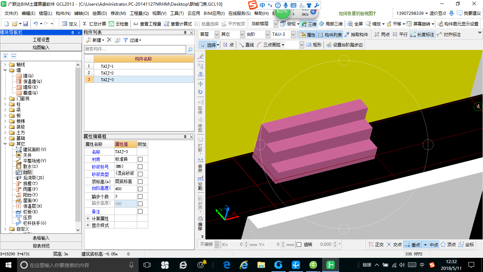
Task: Open the 楼层(L) menu
Action: click(46, 13)
